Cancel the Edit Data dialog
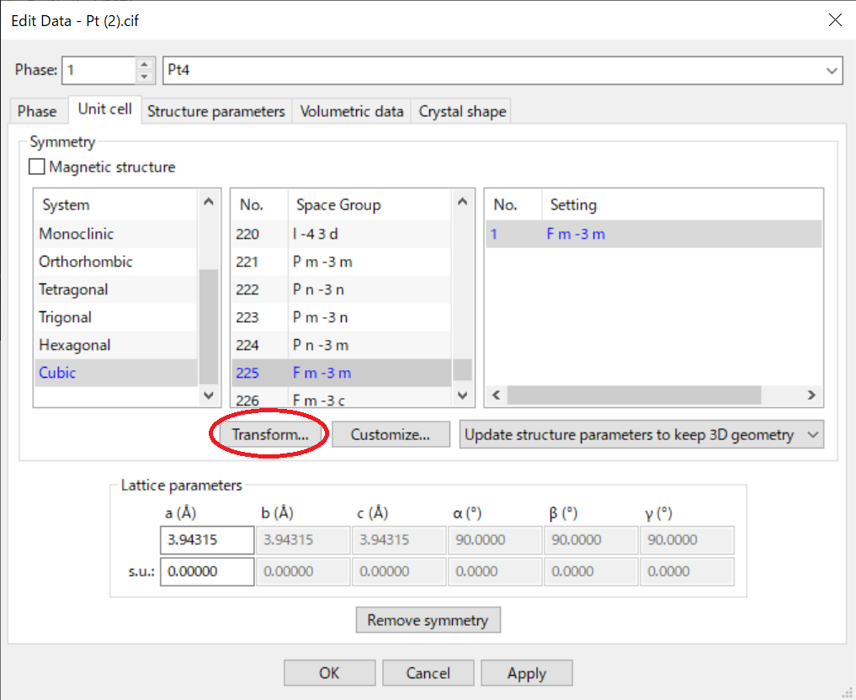This screenshot has width=856, height=700. pos(428,673)
